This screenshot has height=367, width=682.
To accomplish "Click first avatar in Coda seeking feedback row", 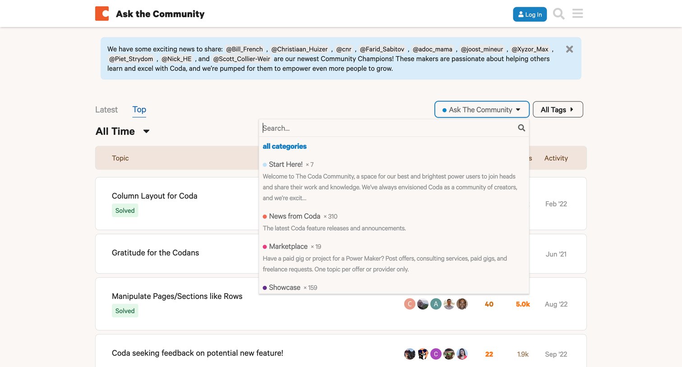I will 410,354.
